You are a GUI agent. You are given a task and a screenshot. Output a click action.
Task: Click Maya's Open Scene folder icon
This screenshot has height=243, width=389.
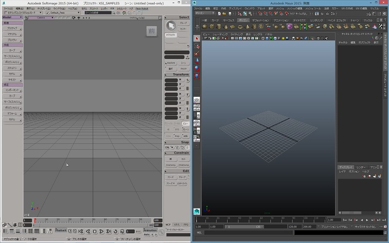point(224,14)
